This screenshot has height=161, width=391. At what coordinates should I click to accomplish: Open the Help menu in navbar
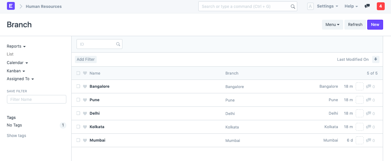(351, 6)
